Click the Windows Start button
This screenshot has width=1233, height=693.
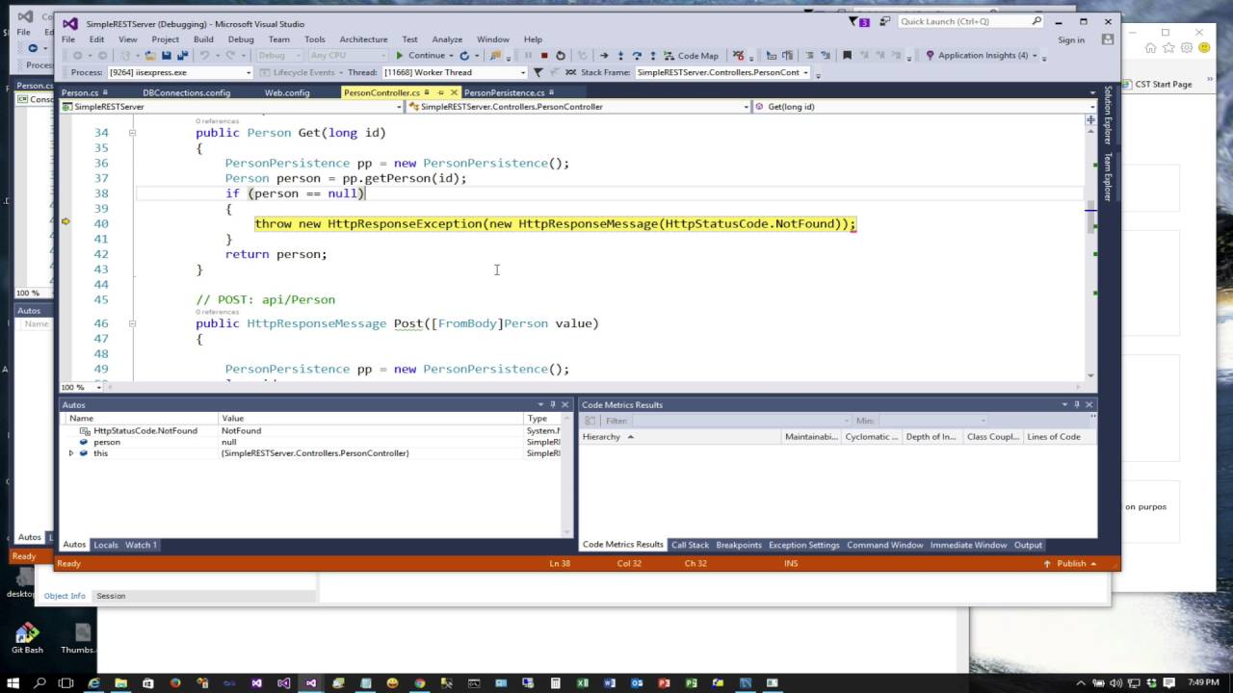(x=13, y=682)
